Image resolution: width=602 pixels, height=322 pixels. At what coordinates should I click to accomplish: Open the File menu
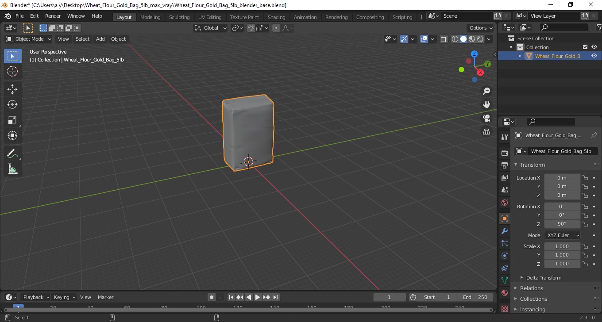tap(19, 16)
